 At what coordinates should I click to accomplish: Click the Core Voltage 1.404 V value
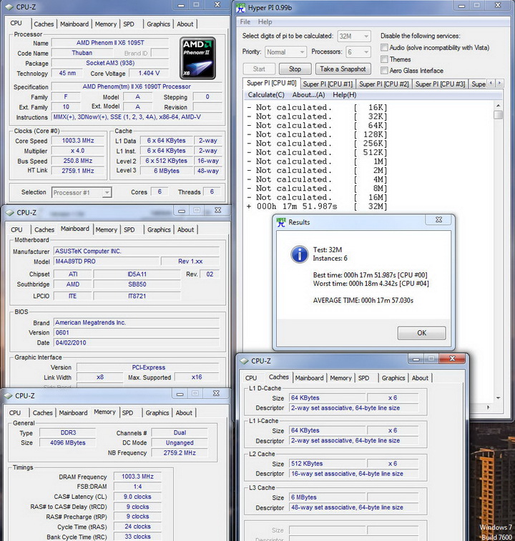(x=149, y=73)
